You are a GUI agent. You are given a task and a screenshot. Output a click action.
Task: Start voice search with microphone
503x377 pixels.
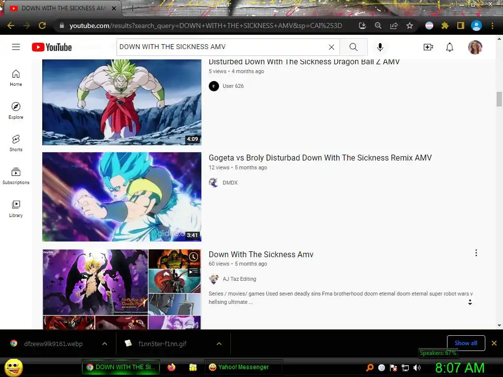pos(380,47)
